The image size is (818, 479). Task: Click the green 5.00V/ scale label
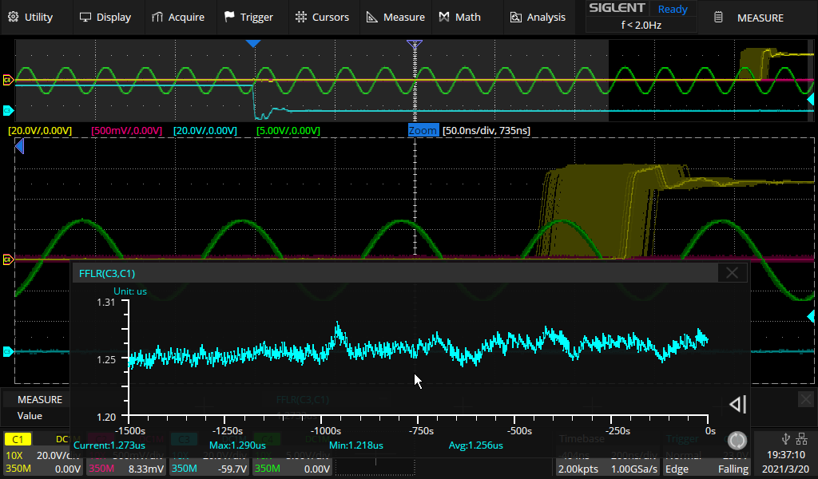[x=288, y=130]
